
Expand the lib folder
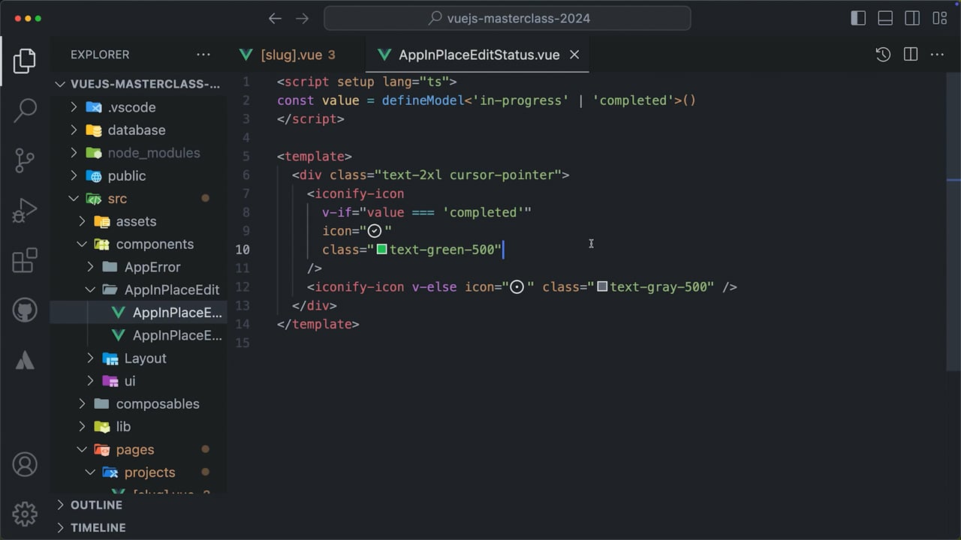point(139,427)
